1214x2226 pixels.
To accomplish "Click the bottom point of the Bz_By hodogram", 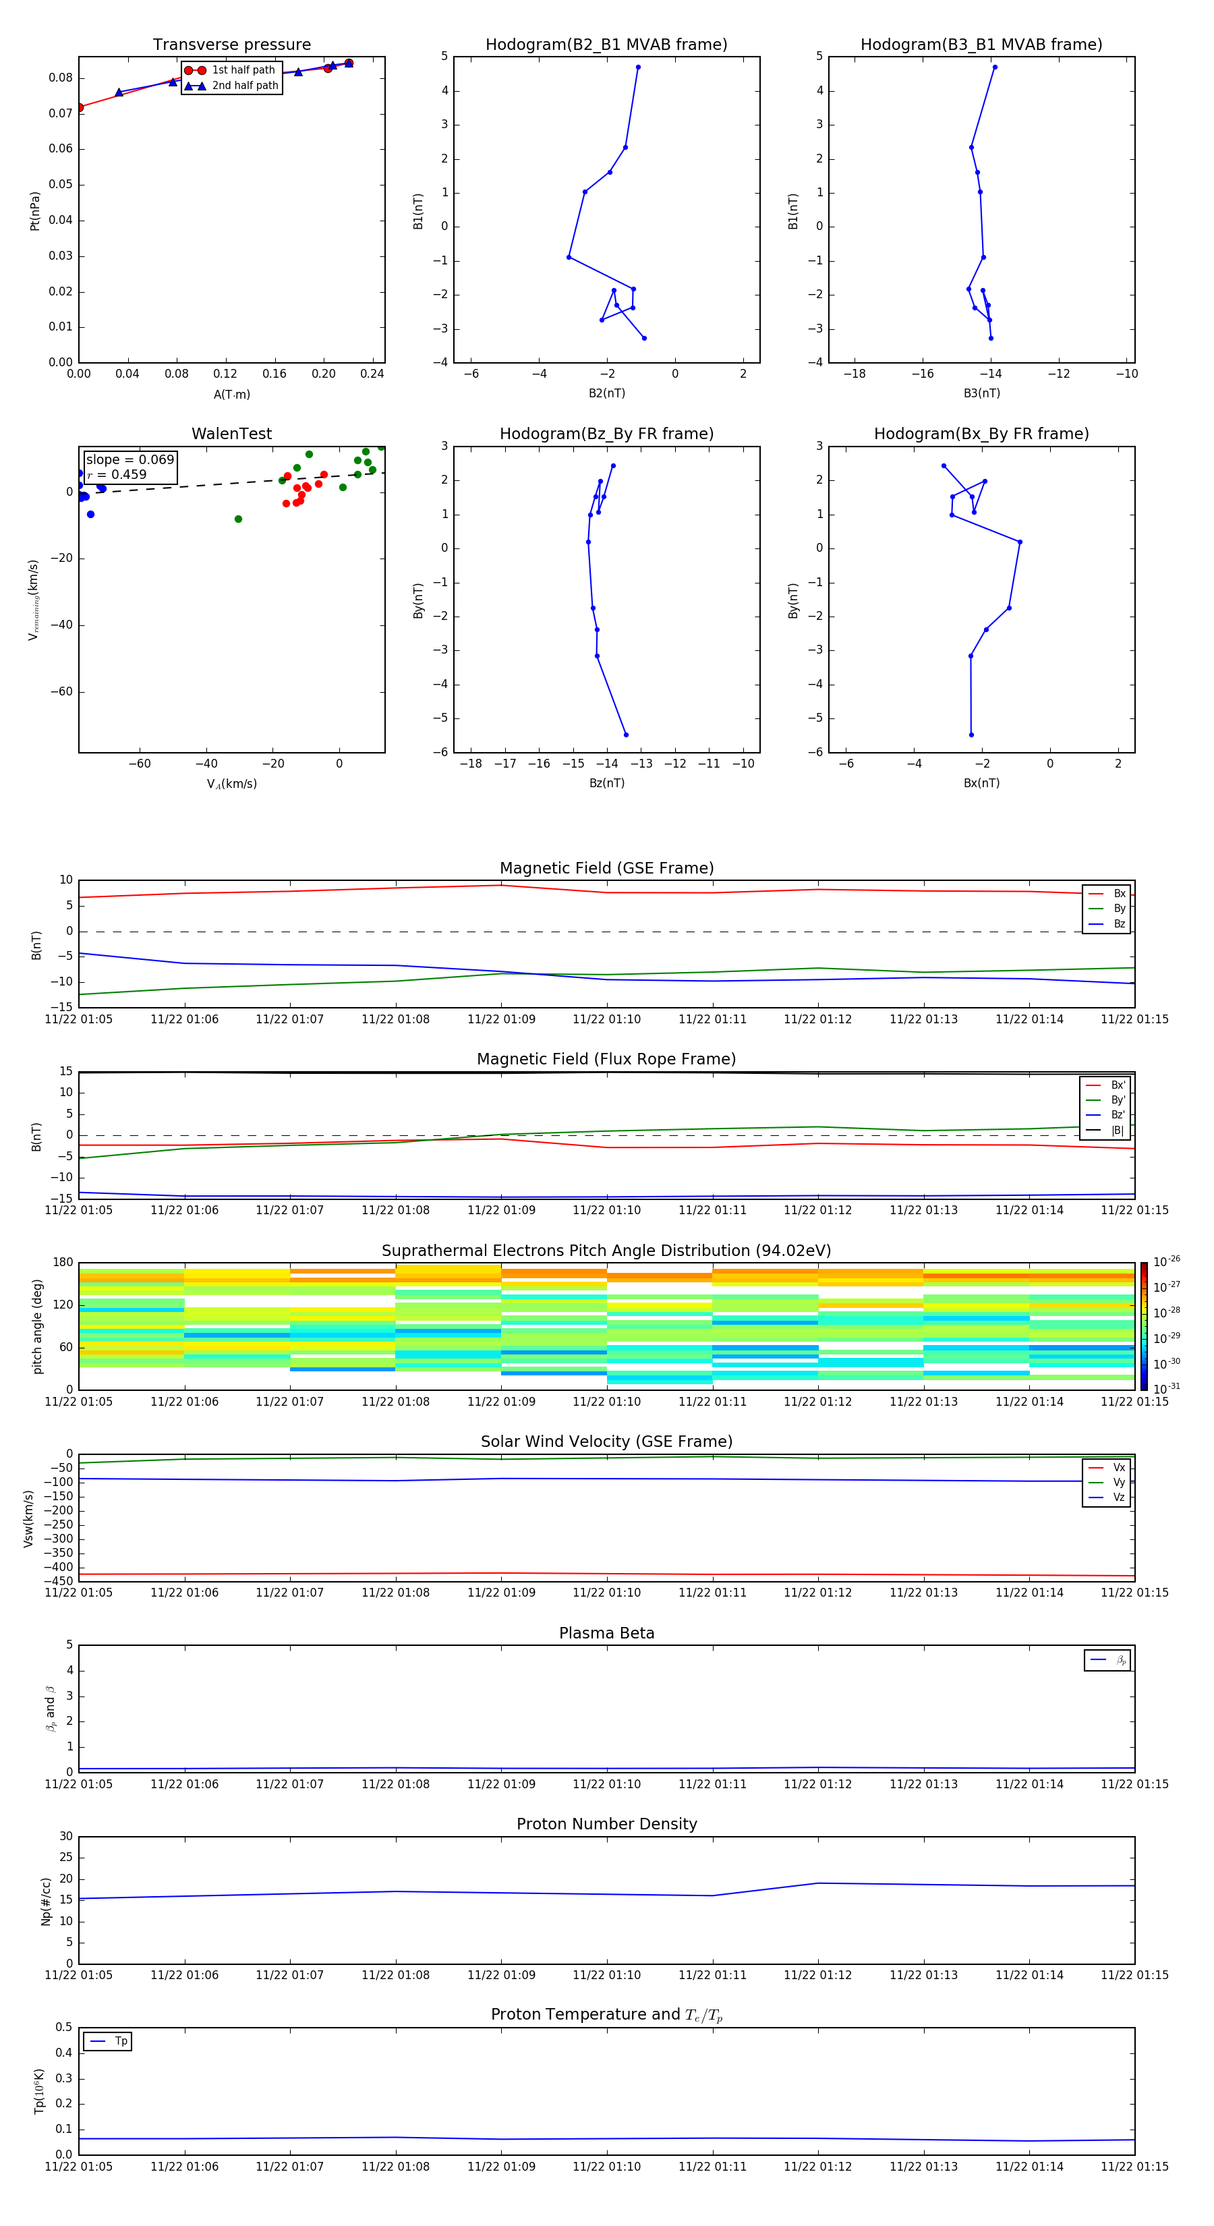I will pos(626,735).
